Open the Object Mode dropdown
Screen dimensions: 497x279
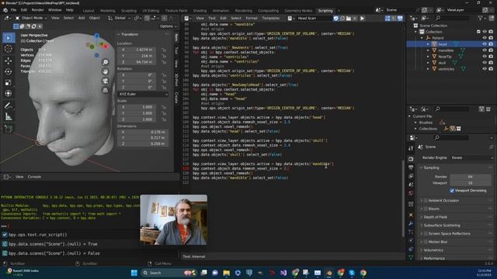pyautogui.click(x=31, y=18)
